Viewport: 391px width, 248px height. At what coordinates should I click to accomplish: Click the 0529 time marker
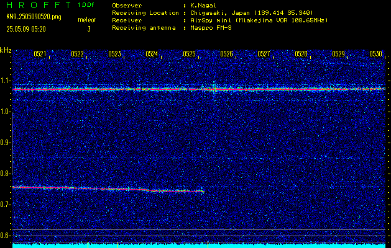pos(338,54)
